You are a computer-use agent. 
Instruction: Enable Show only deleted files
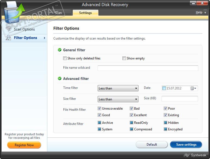[x=65, y=58]
